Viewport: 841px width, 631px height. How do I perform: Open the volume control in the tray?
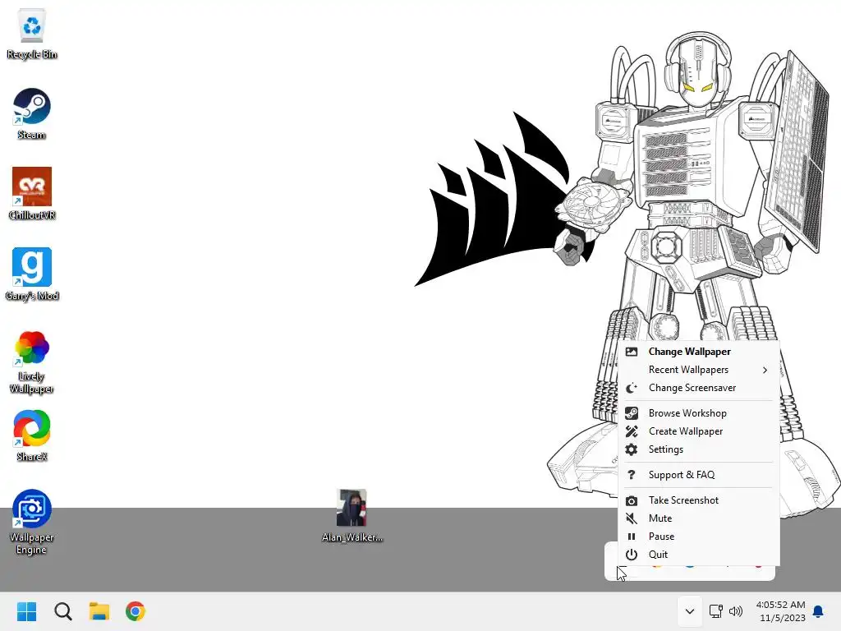point(736,611)
